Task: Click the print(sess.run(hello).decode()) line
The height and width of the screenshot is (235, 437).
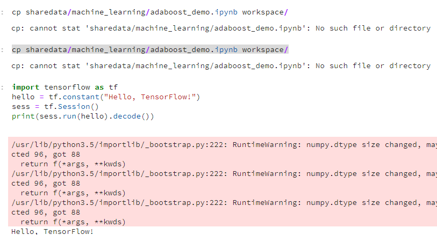Action: [83, 116]
